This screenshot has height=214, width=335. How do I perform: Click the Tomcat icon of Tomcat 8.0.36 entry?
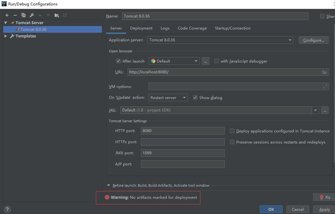click(x=18, y=29)
